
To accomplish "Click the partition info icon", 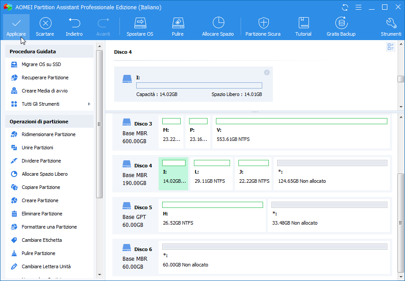I will [267, 72].
